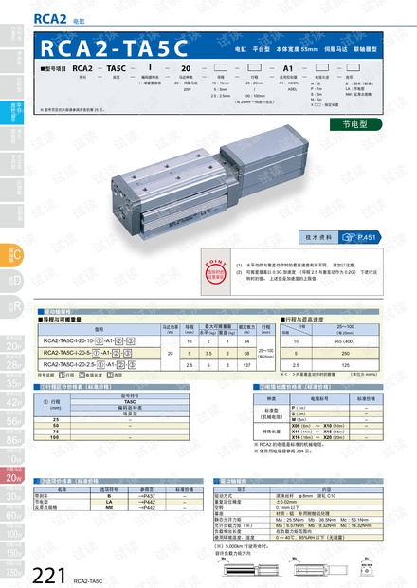Open the 联轴器 C side tab

(11, 255)
